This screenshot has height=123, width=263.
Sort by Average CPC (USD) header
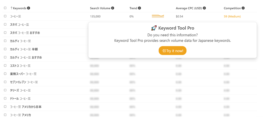click(189, 8)
